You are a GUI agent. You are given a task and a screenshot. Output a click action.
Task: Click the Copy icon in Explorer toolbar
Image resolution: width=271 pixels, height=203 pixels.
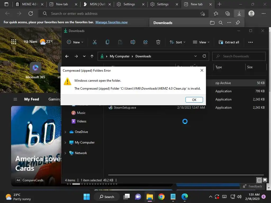(107, 42)
